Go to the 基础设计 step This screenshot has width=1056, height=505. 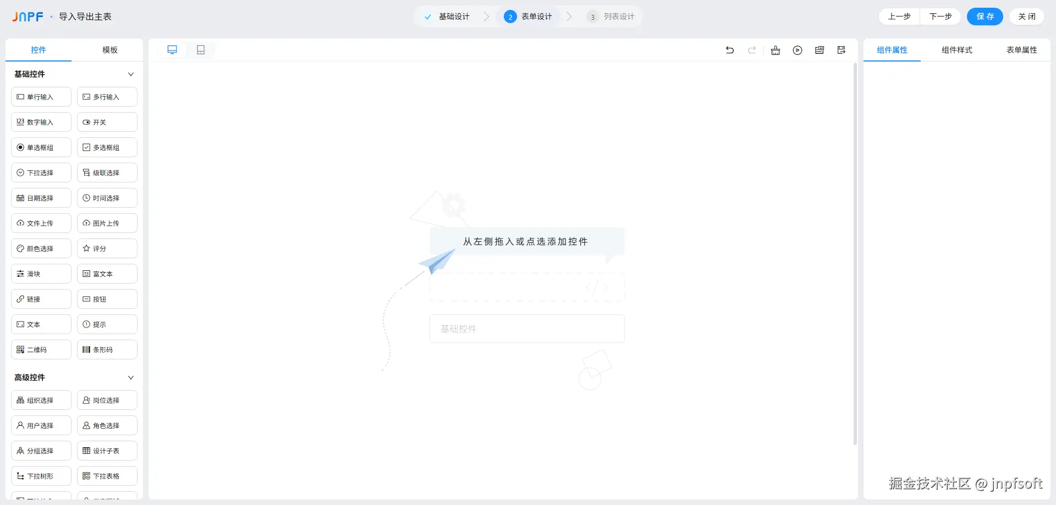tap(447, 16)
